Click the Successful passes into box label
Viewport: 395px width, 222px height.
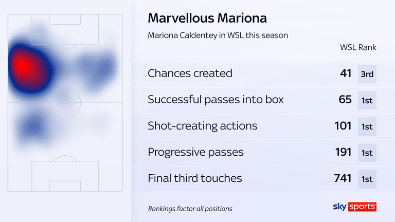(216, 100)
